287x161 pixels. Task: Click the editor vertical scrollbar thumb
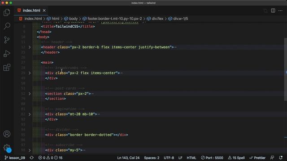point(285,69)
